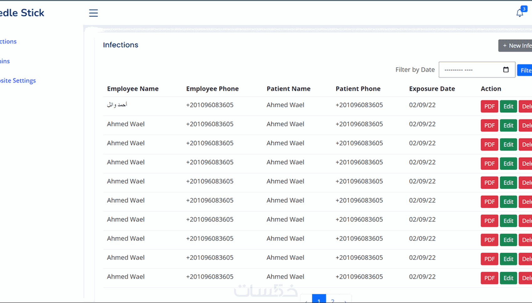Screen dimensions: 532x303
Task: Open notifications from the bell icon
Action: click(x=519, y=13)
